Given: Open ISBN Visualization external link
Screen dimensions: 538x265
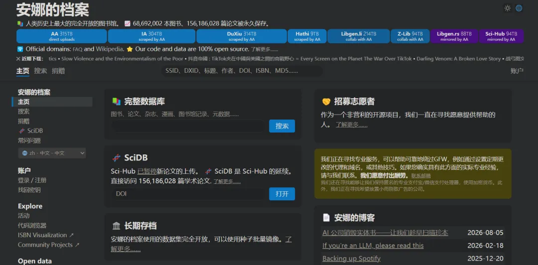Looking at the screenshot, I should 46,235.
